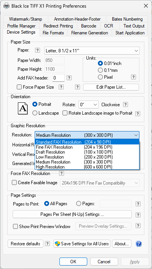Open the Bates Numbering tab

click(127, 19)
